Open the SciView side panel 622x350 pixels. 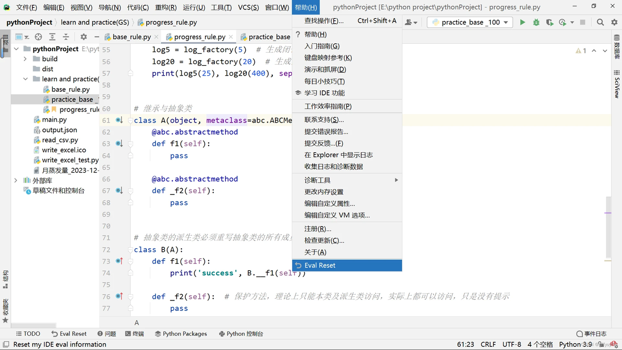coord(616,84)
